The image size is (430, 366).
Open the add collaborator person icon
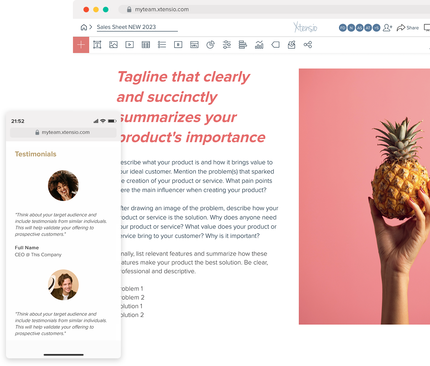(387, 28)
